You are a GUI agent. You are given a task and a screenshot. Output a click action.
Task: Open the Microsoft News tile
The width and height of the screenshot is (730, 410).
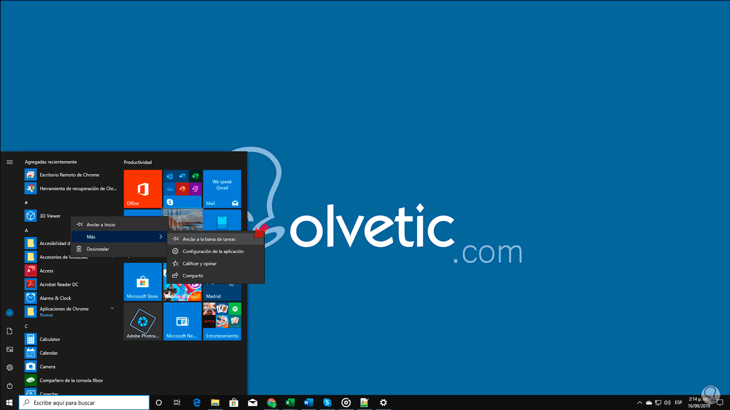pyautogui.click(x=182, y=321)
